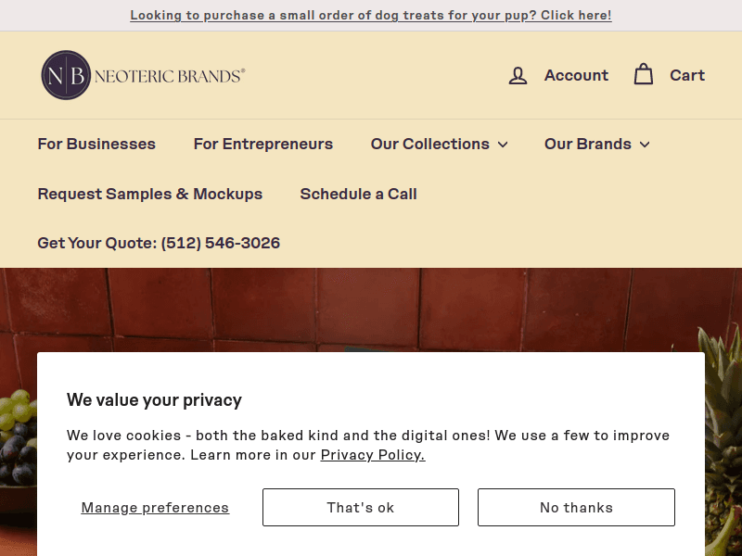
Task: Accept cookies with That's ok button
Action: [x=361, y=508]
